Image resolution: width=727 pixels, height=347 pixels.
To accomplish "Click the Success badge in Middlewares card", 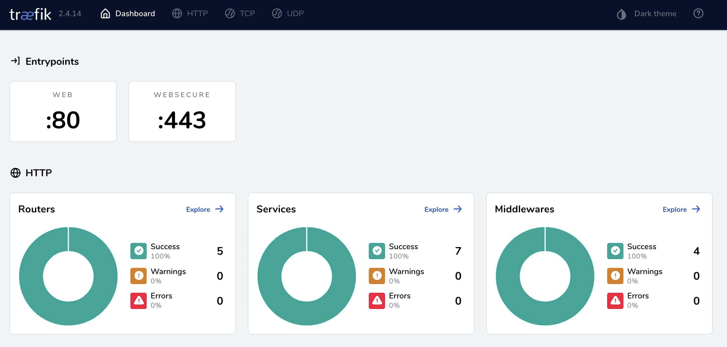I will [x=615, y=250].
